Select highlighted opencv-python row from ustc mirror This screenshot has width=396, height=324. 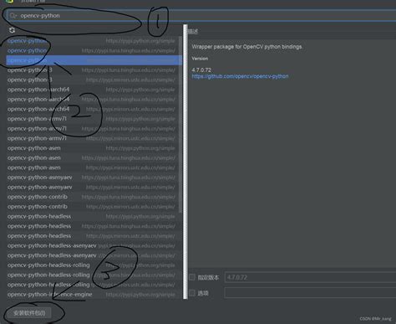point(94,60)
